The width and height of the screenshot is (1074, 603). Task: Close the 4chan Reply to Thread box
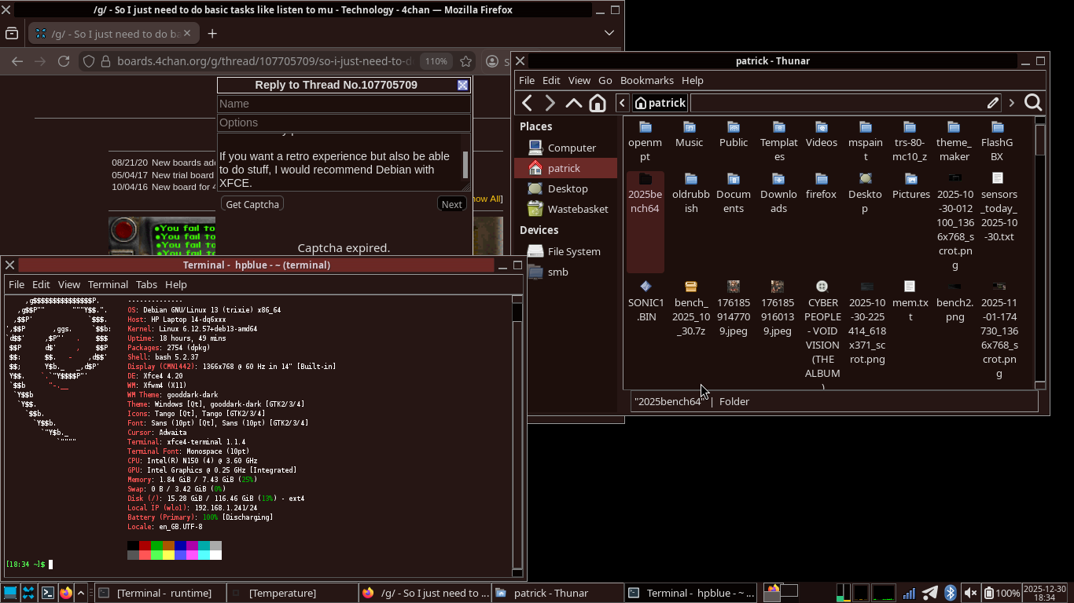point(463,85)
